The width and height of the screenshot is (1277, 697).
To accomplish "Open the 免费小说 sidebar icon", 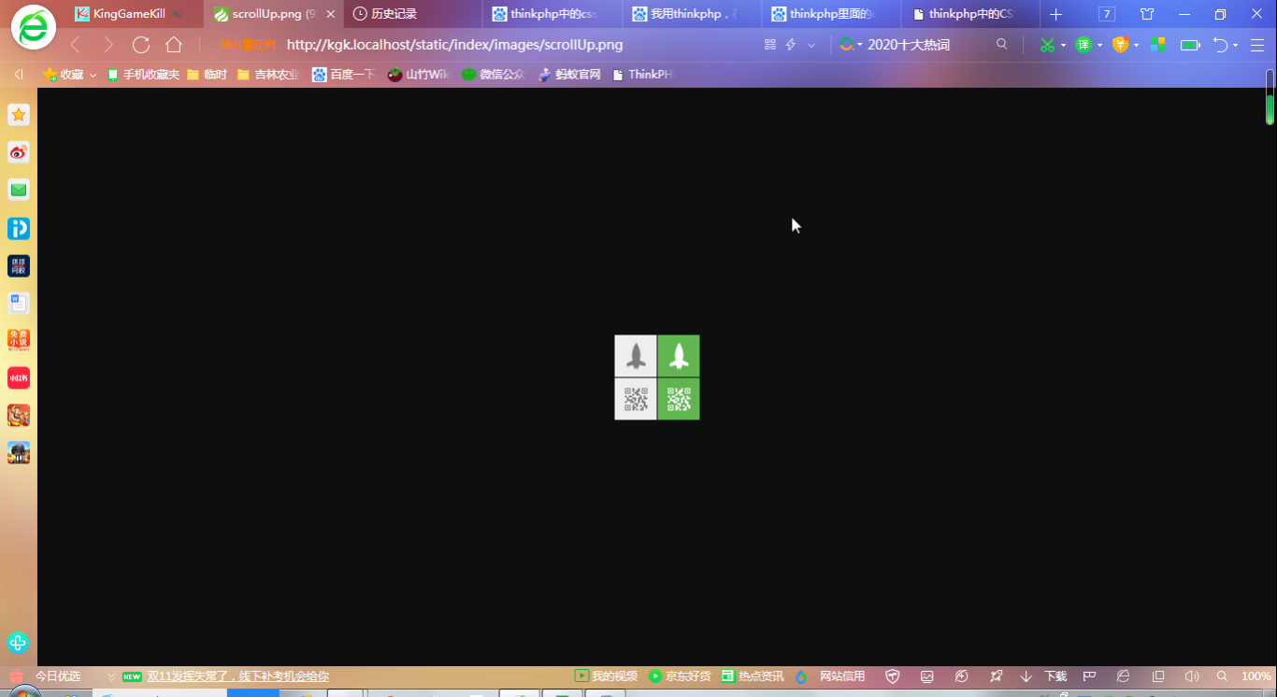I will [19, 340].
